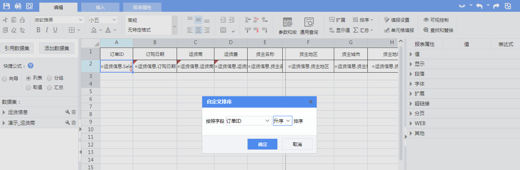Expand the 字体 property section

pyautogui.click(x=411, y=84)
